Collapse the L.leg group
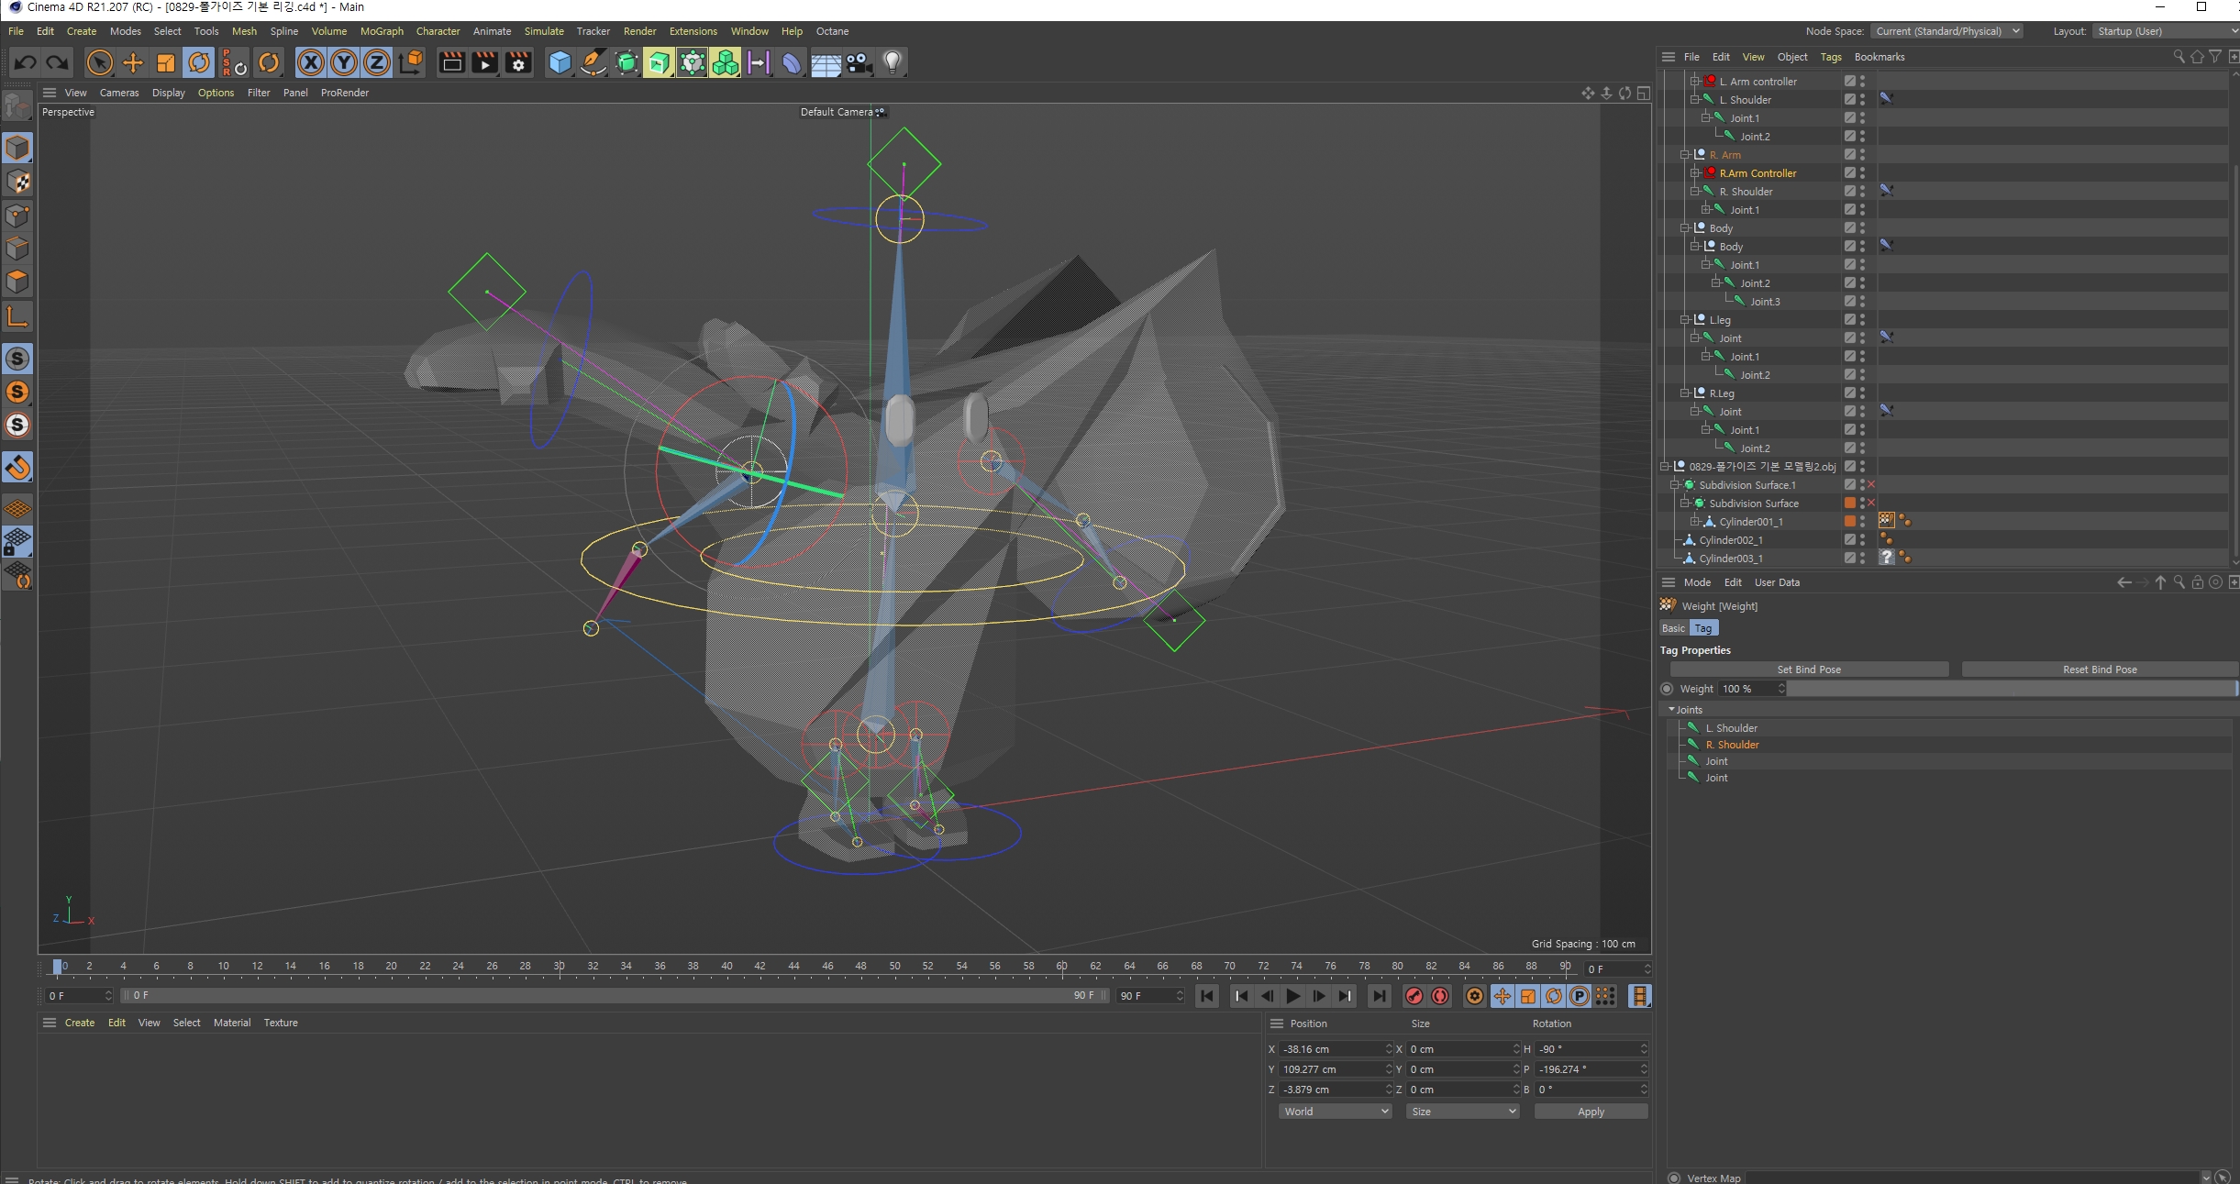 1685,320
